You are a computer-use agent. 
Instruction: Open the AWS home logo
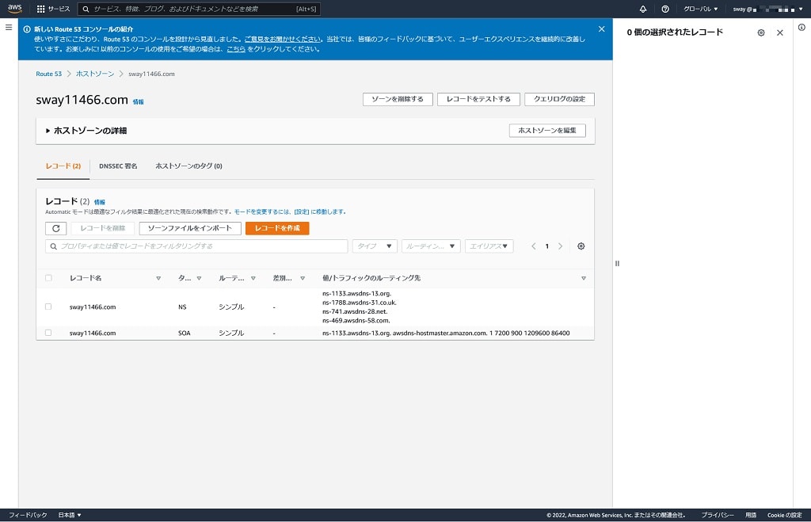tap(14, 8)
